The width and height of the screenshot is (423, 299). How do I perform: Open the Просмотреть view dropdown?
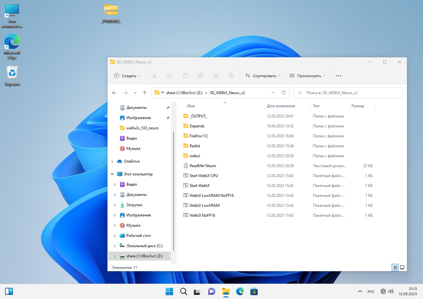click(307, 76)
